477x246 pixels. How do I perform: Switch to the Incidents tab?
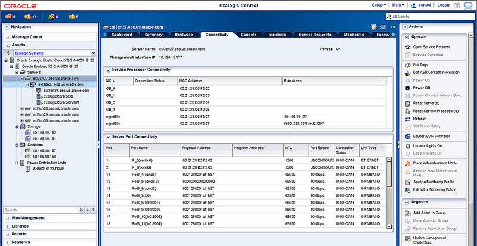pyautogui.click(x=277, y=35)
